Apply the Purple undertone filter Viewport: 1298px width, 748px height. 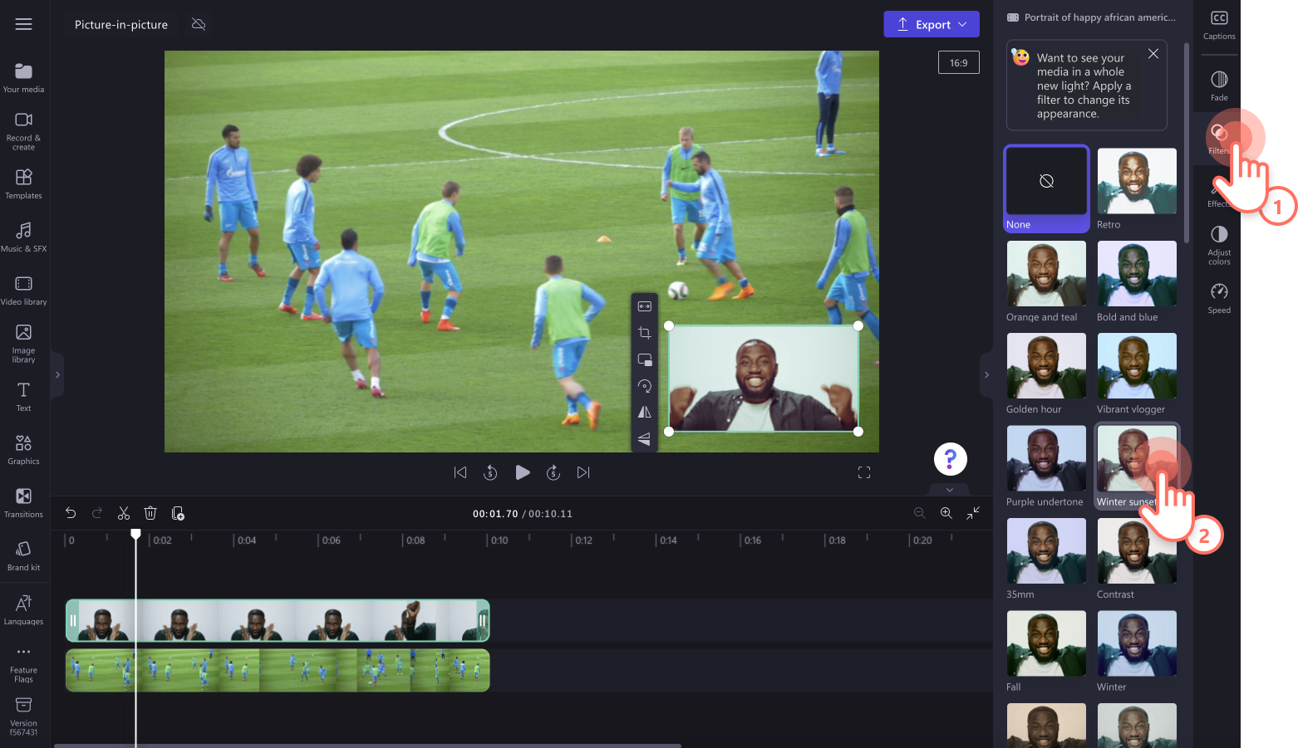pos(1046,467)
